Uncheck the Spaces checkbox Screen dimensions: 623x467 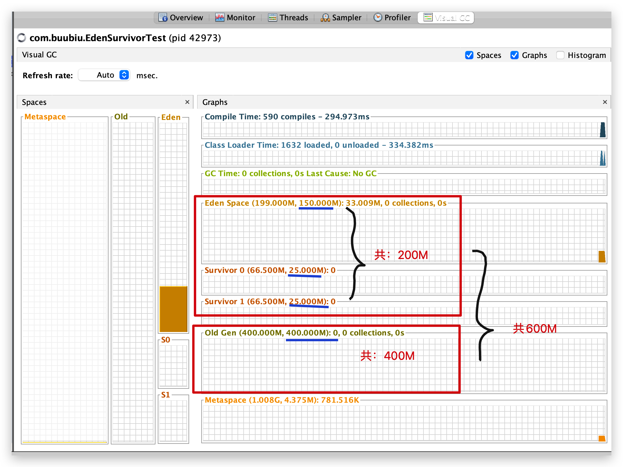(469, 55)
